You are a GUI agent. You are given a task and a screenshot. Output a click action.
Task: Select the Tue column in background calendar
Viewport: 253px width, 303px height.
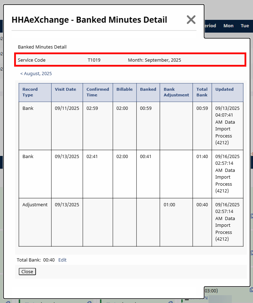245,26
